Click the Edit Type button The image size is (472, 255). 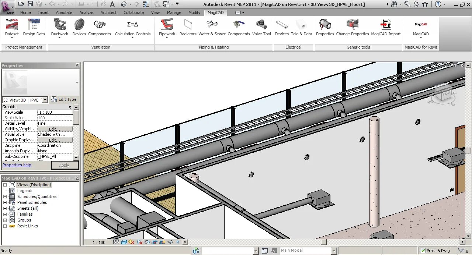(x=63, y=99)
